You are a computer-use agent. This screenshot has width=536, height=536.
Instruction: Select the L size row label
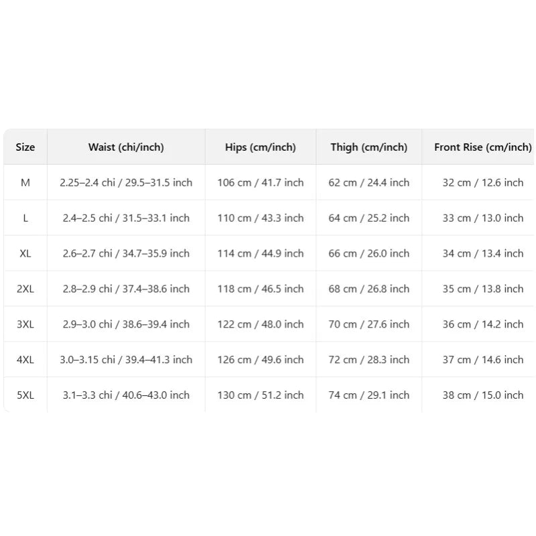click(x=25, y=218)
